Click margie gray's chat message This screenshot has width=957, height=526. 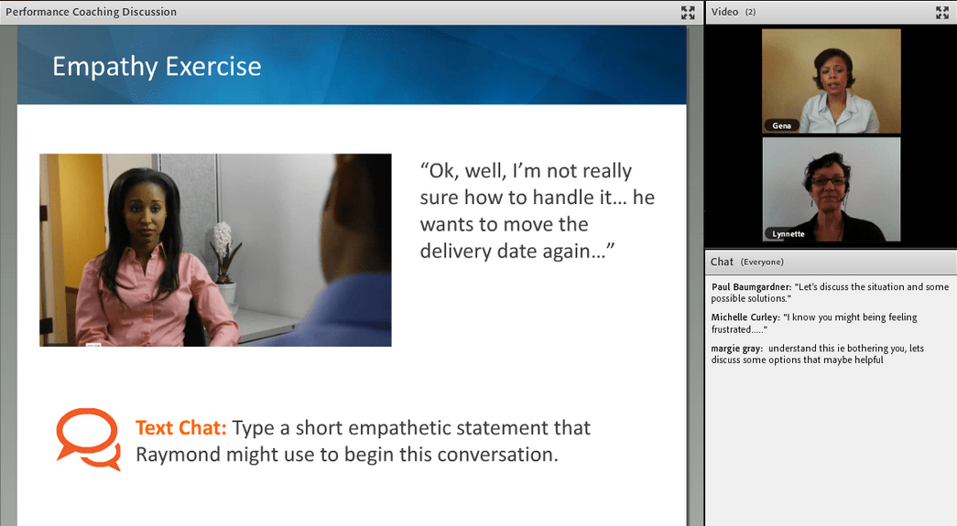pos(817,354)
